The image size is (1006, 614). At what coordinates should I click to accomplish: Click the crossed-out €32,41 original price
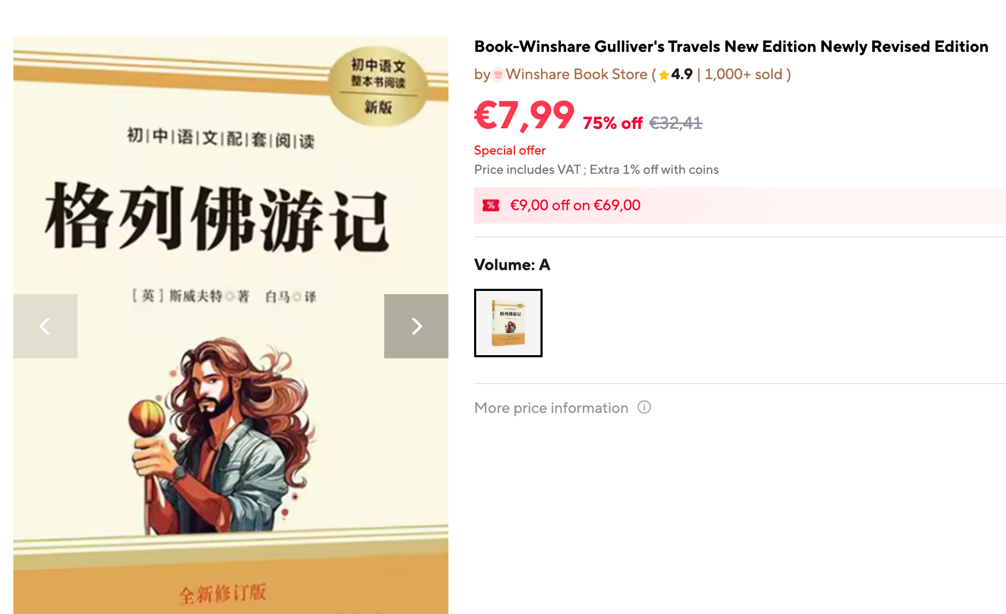[x=676, y=123]
